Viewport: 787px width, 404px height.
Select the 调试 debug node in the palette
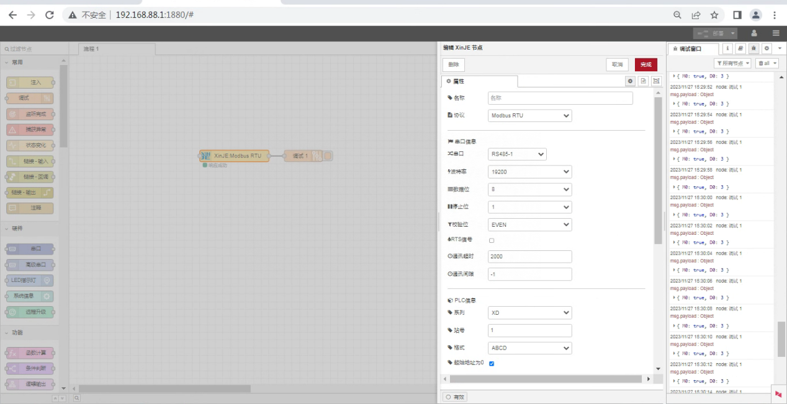point(30,98)
